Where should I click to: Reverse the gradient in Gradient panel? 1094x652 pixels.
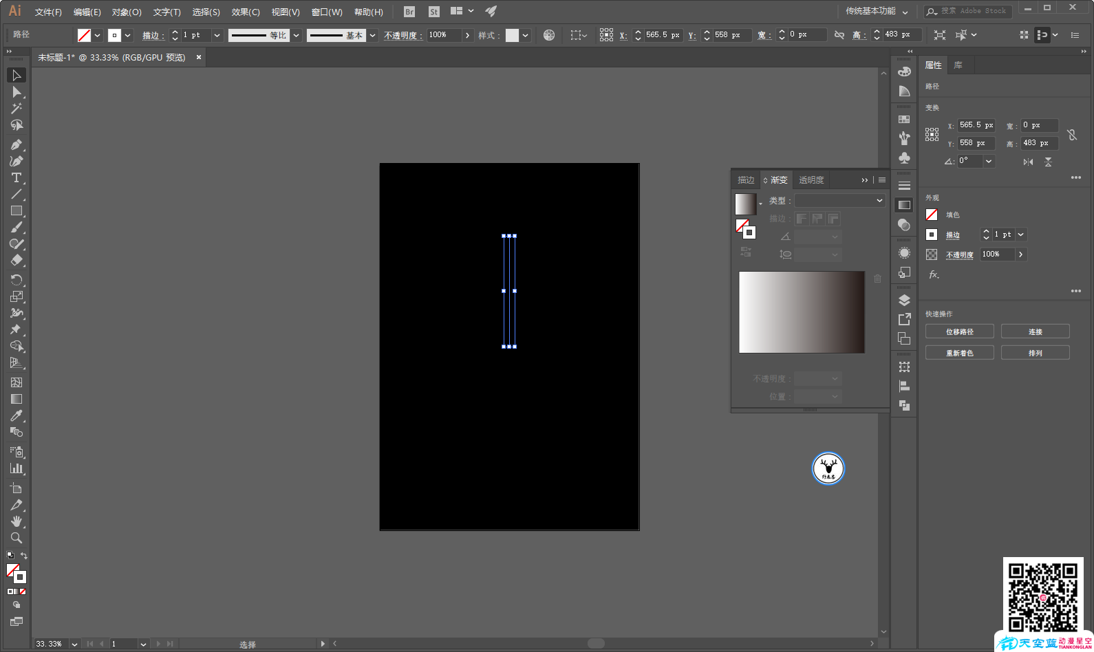[x=746, y=252]
